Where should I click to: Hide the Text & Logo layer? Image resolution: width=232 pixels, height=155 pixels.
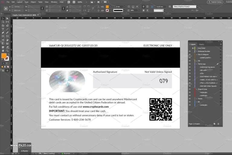tap(190, 64)
